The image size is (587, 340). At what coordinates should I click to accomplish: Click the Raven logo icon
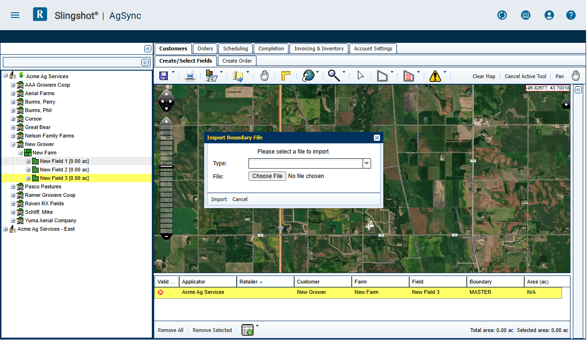(x=40, y=15)
